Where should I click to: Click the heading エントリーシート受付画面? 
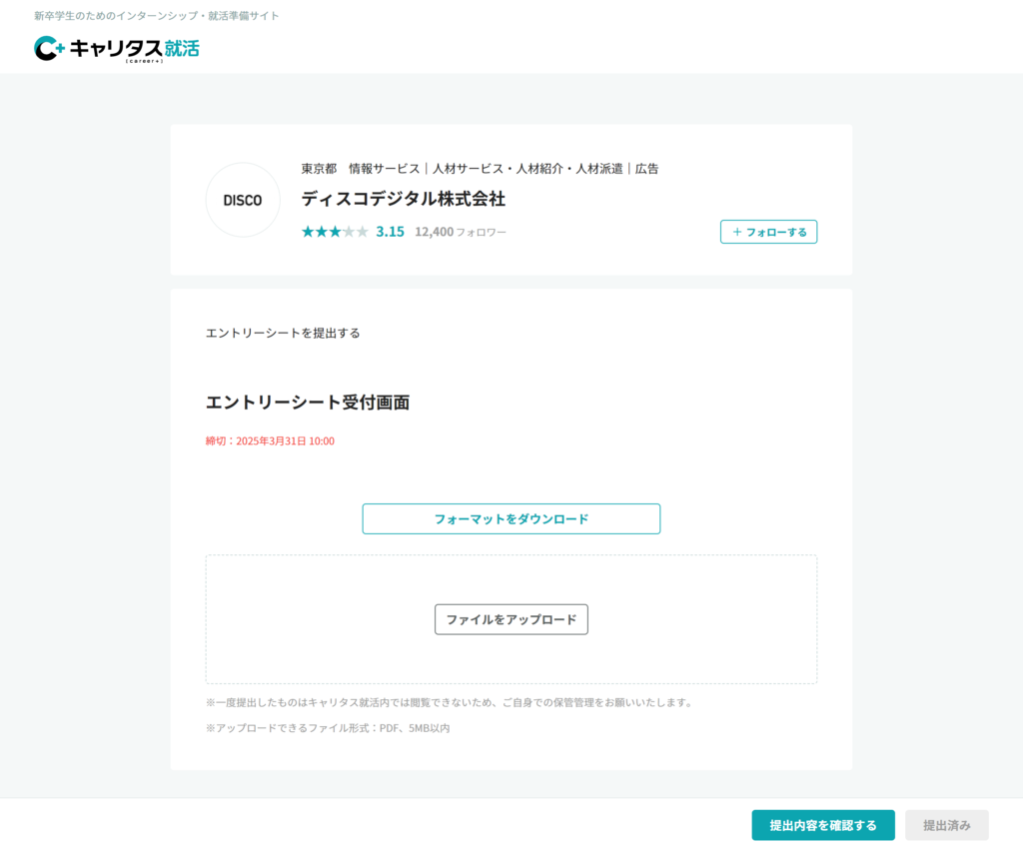coord(308,402)
